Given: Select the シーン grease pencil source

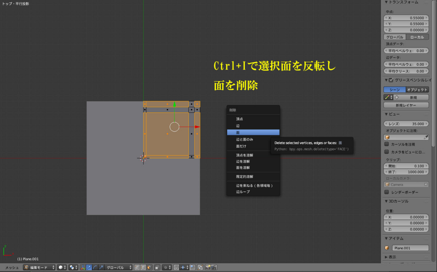Looking at the screenshot, I should point(395,90).
